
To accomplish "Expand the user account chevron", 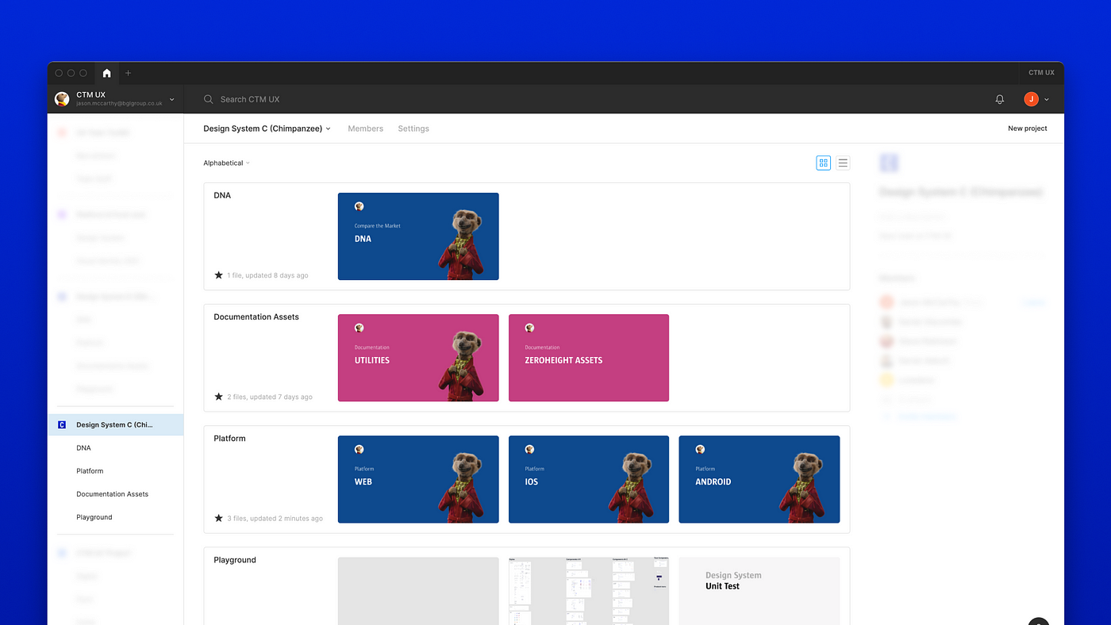I will (x=1047, y=99).
